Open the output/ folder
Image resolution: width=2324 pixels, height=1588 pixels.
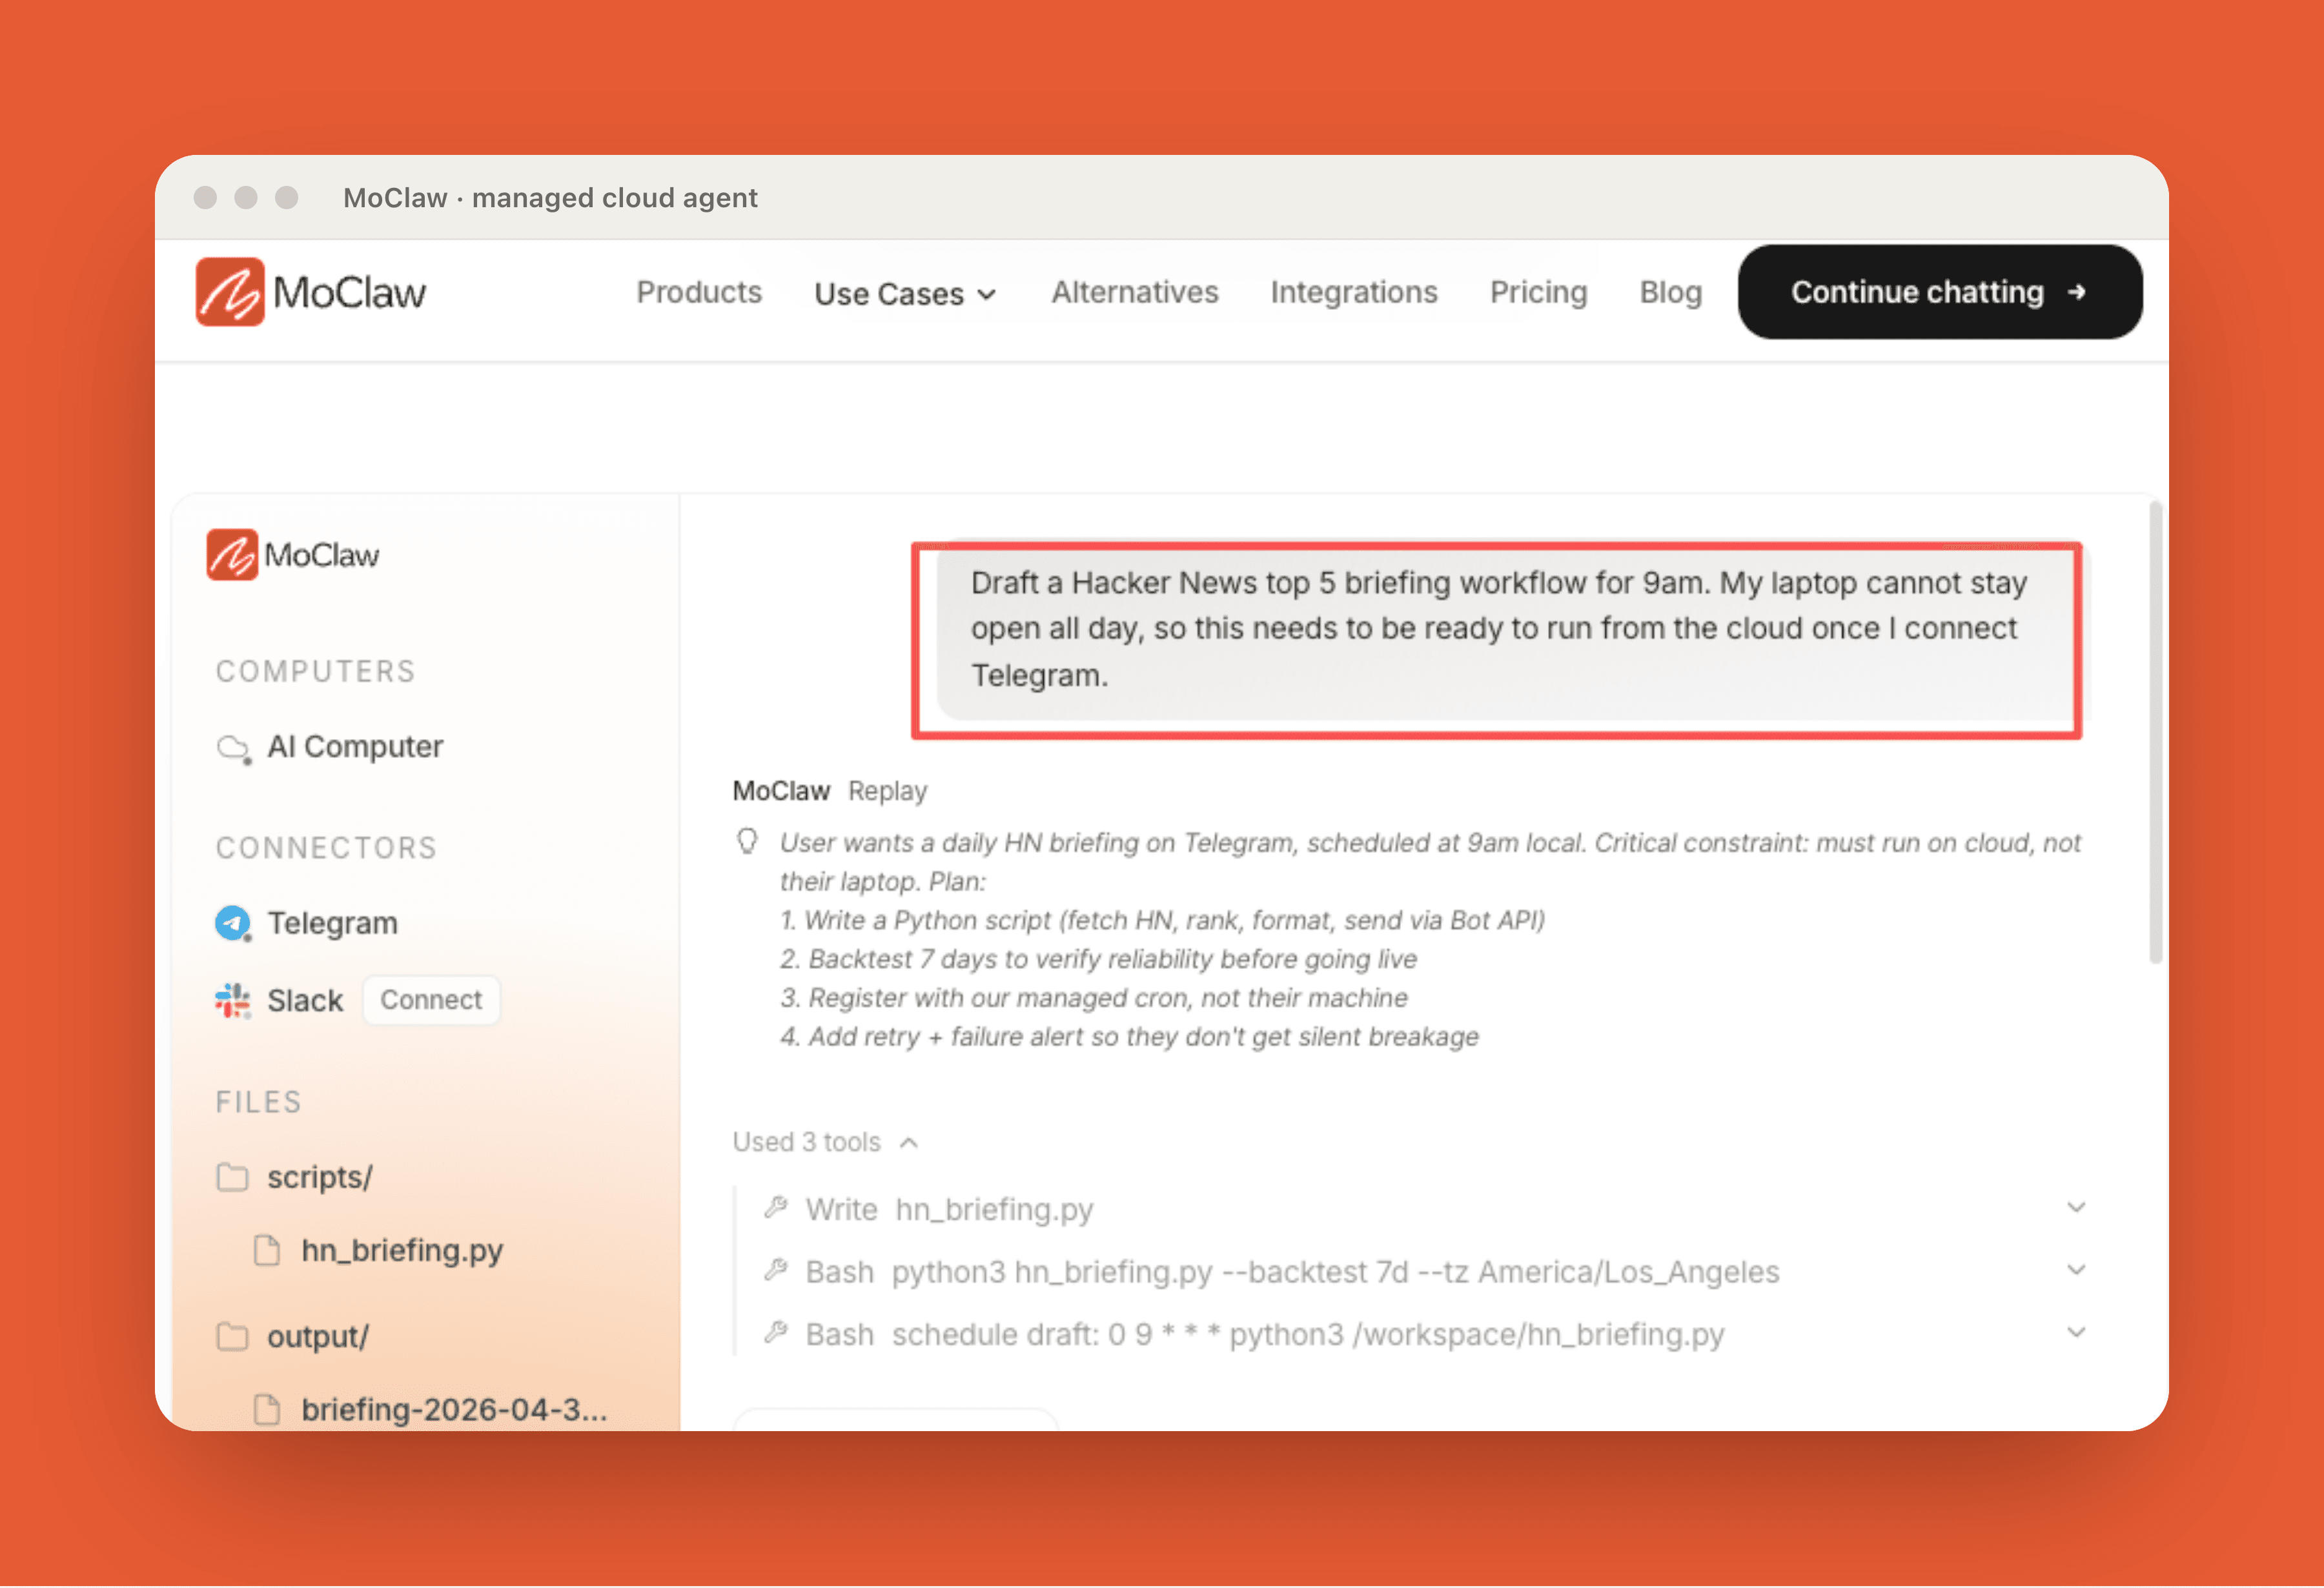(x=317, y=1336)
